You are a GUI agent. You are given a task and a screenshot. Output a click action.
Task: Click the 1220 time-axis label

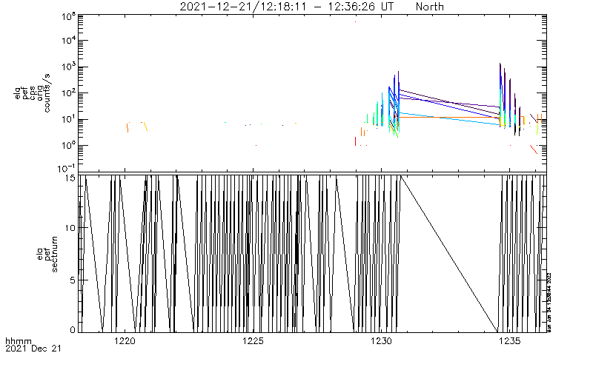point(125,341)
